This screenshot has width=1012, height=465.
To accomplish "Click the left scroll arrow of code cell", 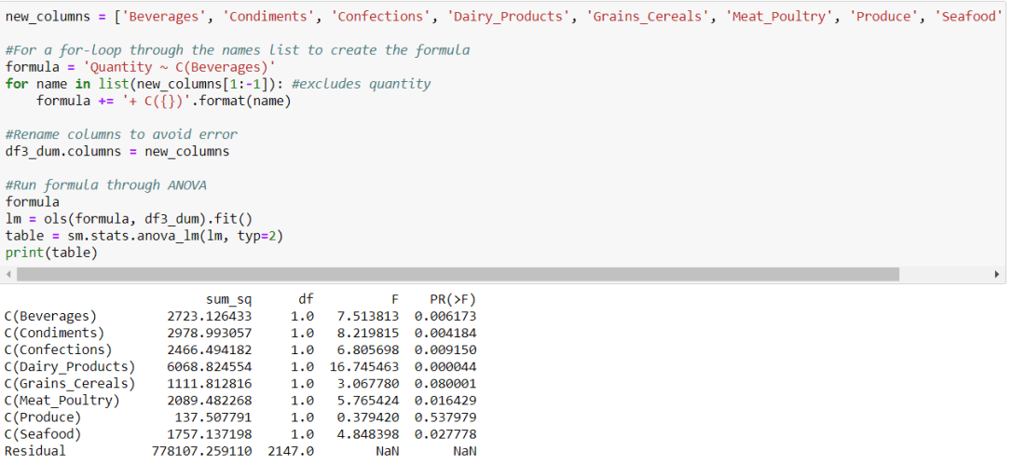I will tap(9, 274).
